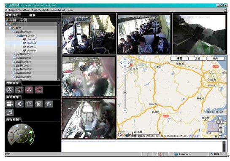Click the 刷新 refresh tab
230x161 pixels.
click(32, 15)
